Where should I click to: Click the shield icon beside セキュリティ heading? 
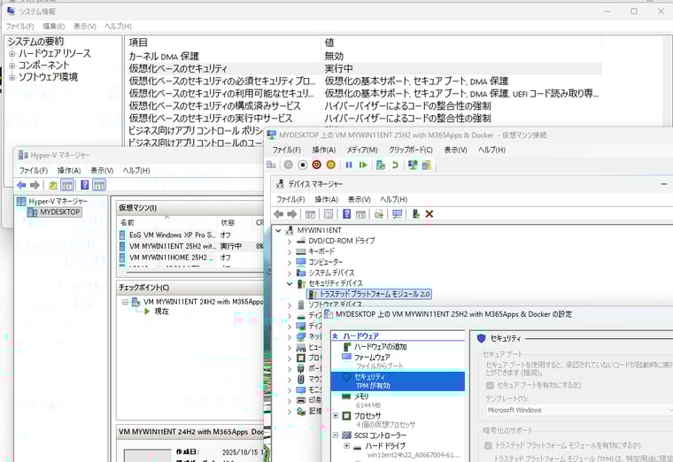tap(481, 338)
